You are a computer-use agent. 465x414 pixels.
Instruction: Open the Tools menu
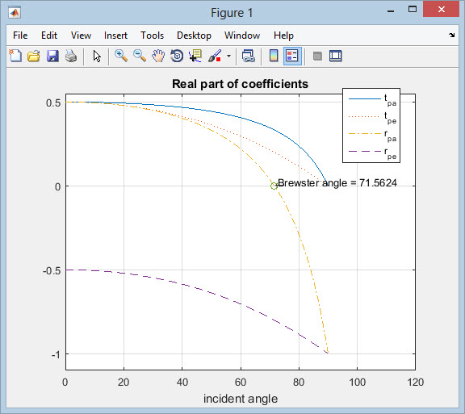pos(152,36)
